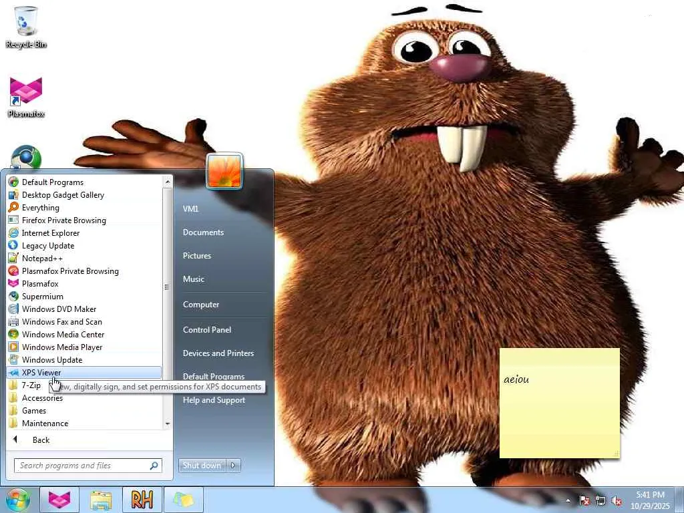Open the RH app on the taskbar
684x513 pixels.
tap(142, 500)
